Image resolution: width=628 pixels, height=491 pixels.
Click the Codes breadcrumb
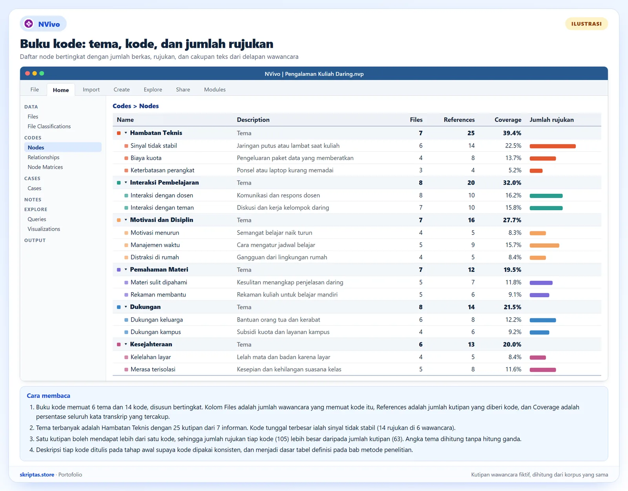click(x=122, y=106)
